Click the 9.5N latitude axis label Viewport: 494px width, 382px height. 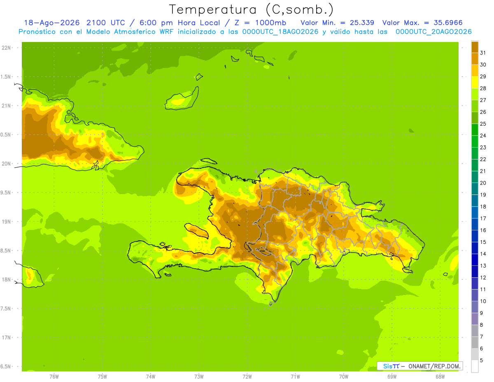click(x=6, y=192)
